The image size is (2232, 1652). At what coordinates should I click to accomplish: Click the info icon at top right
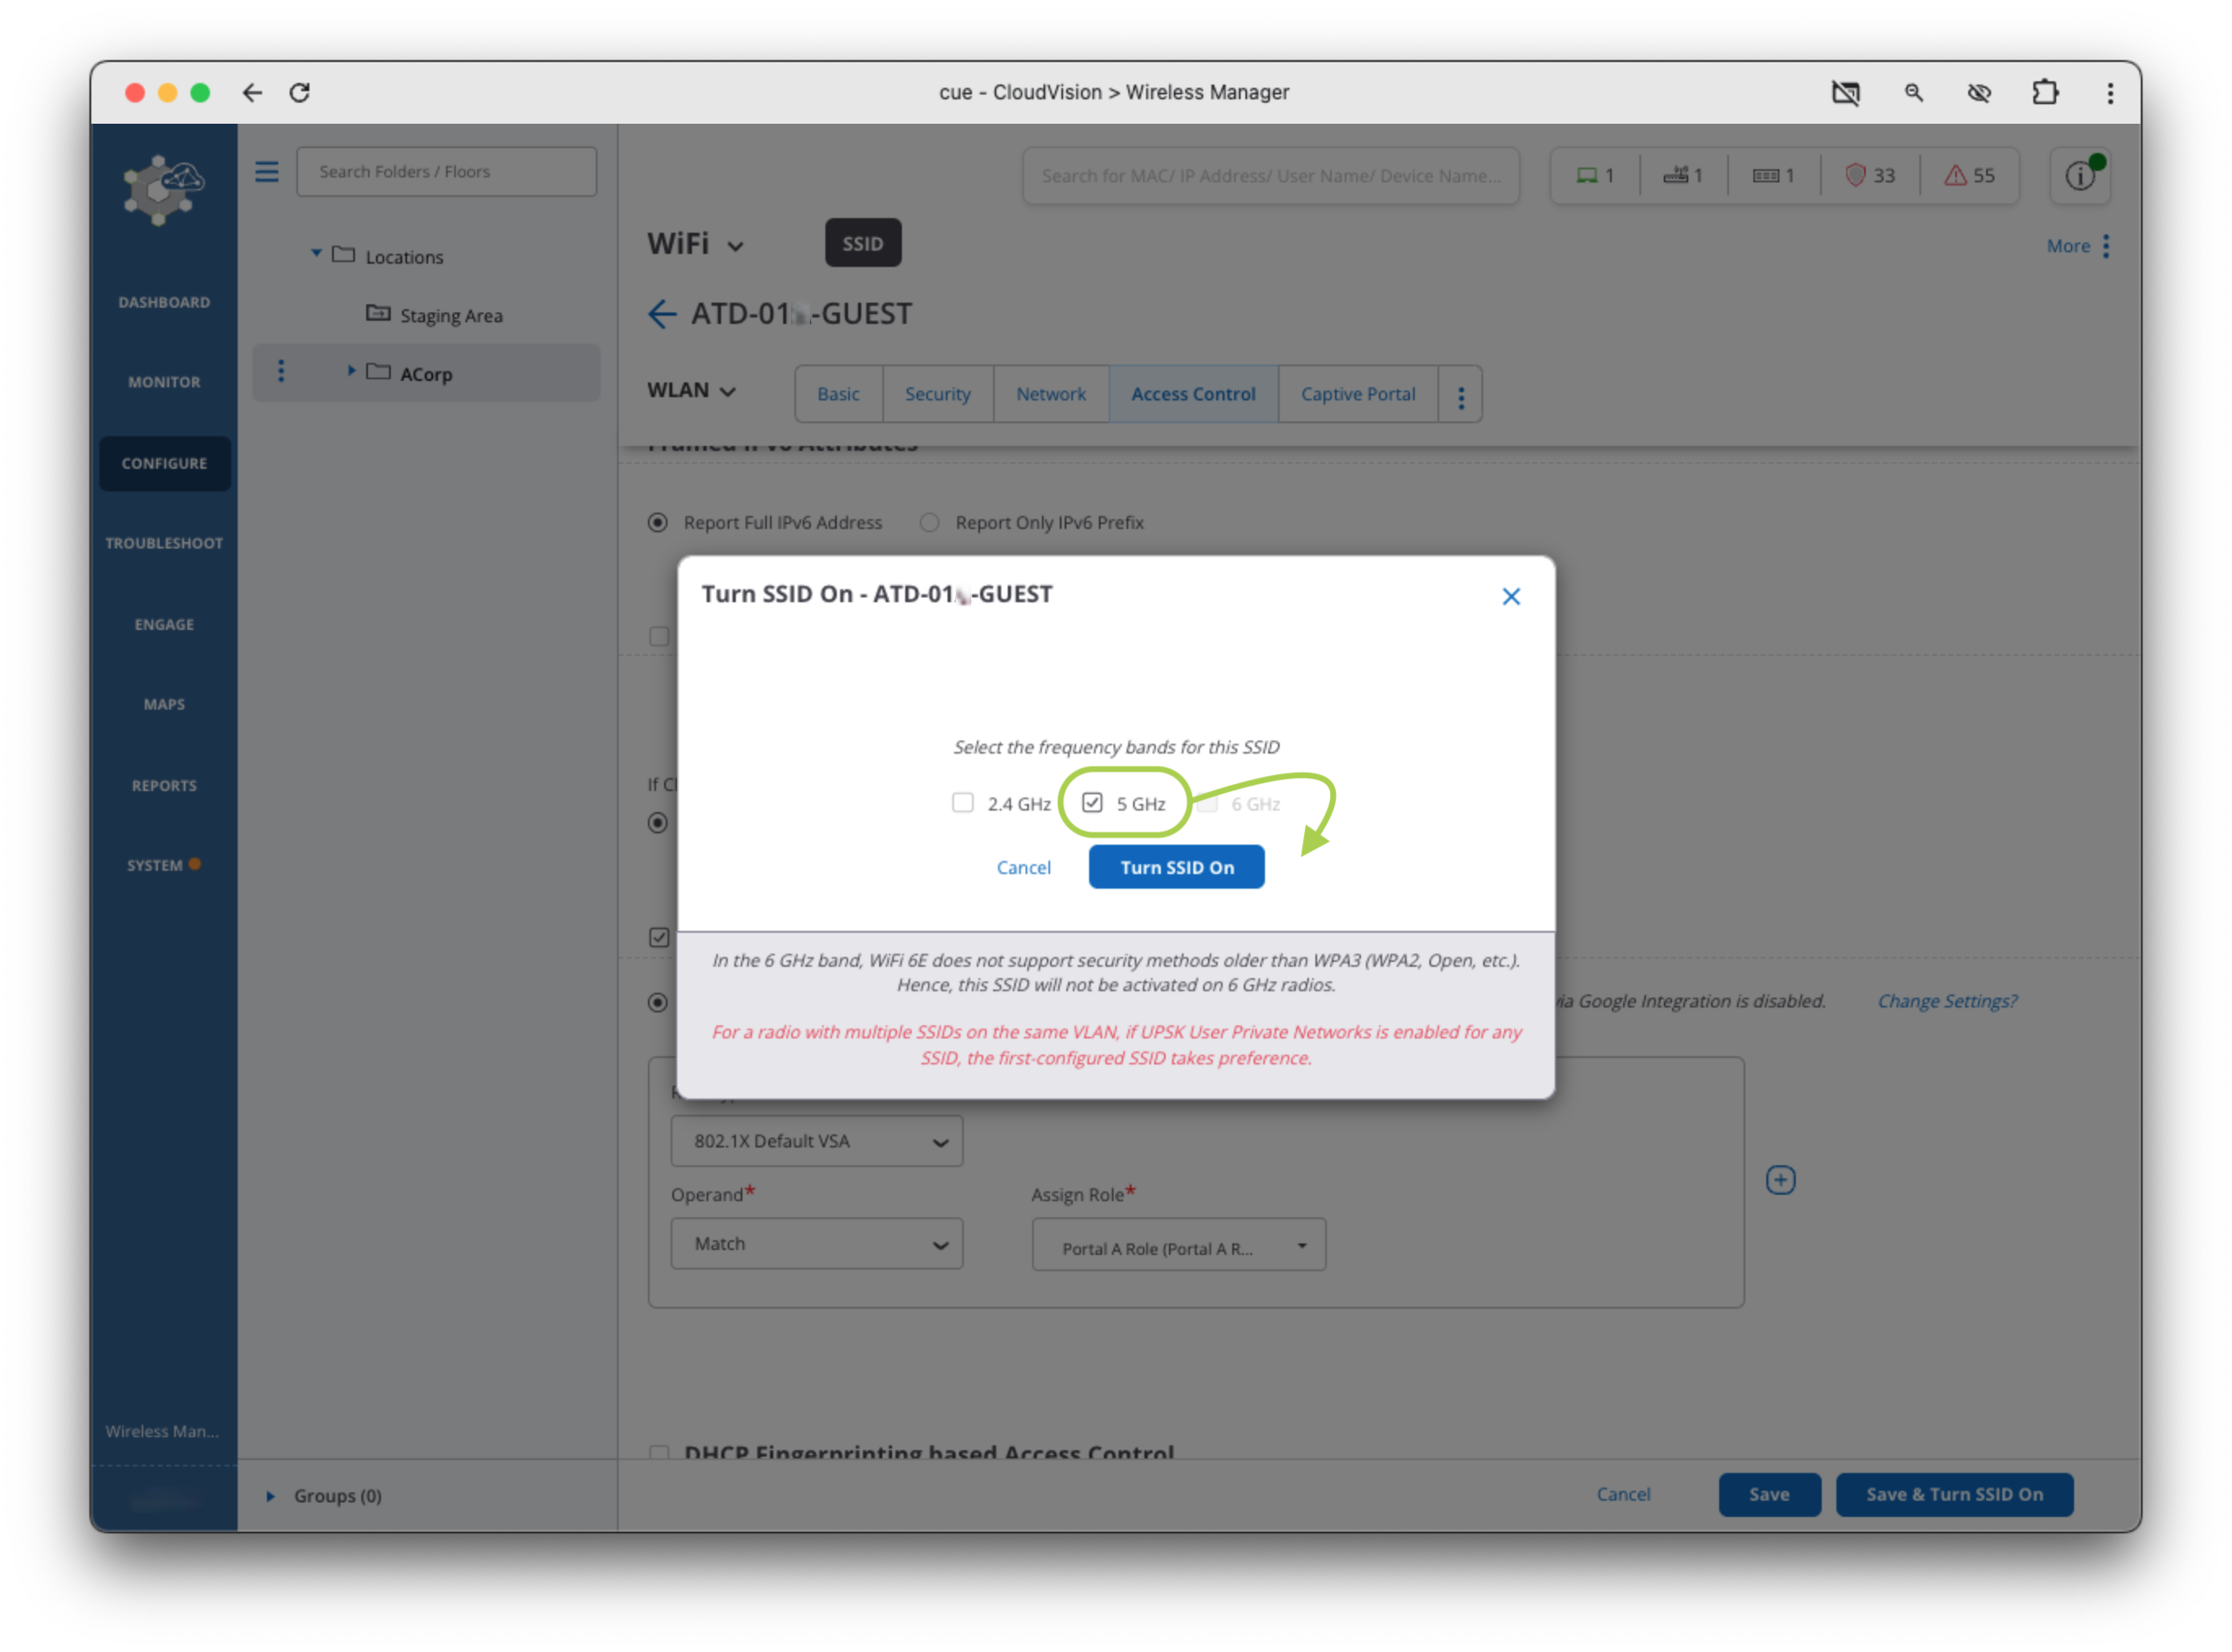pos(2080,176)
